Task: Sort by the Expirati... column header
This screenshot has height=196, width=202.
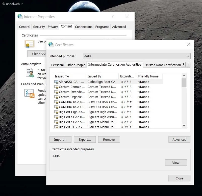Action: (127, 76)
